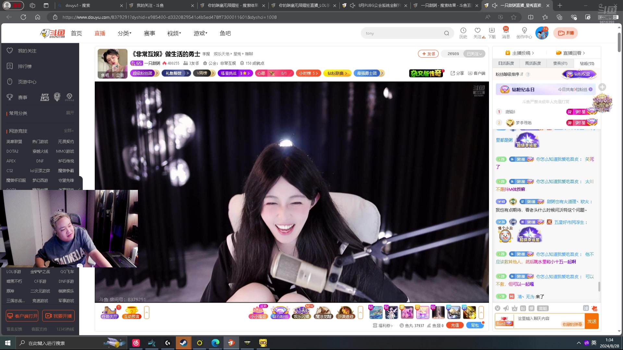
Task: Expand the 分类 navigation dropdown
Action: pyautogui.click(x=125, y=33)
